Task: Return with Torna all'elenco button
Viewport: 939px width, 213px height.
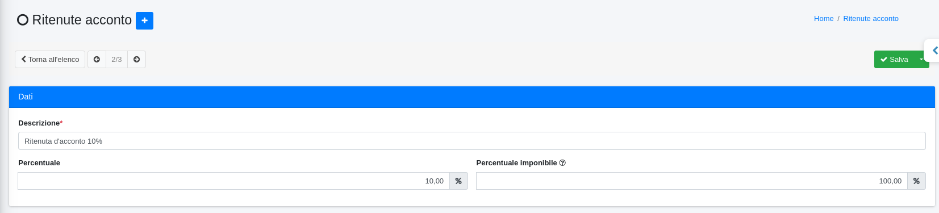Action: pyautogui.click(x=50, y=60)
